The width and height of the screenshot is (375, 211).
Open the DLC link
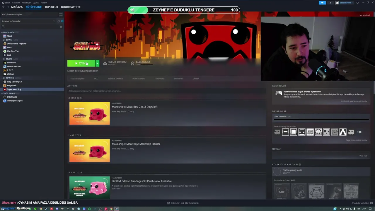tap(96, 79)
